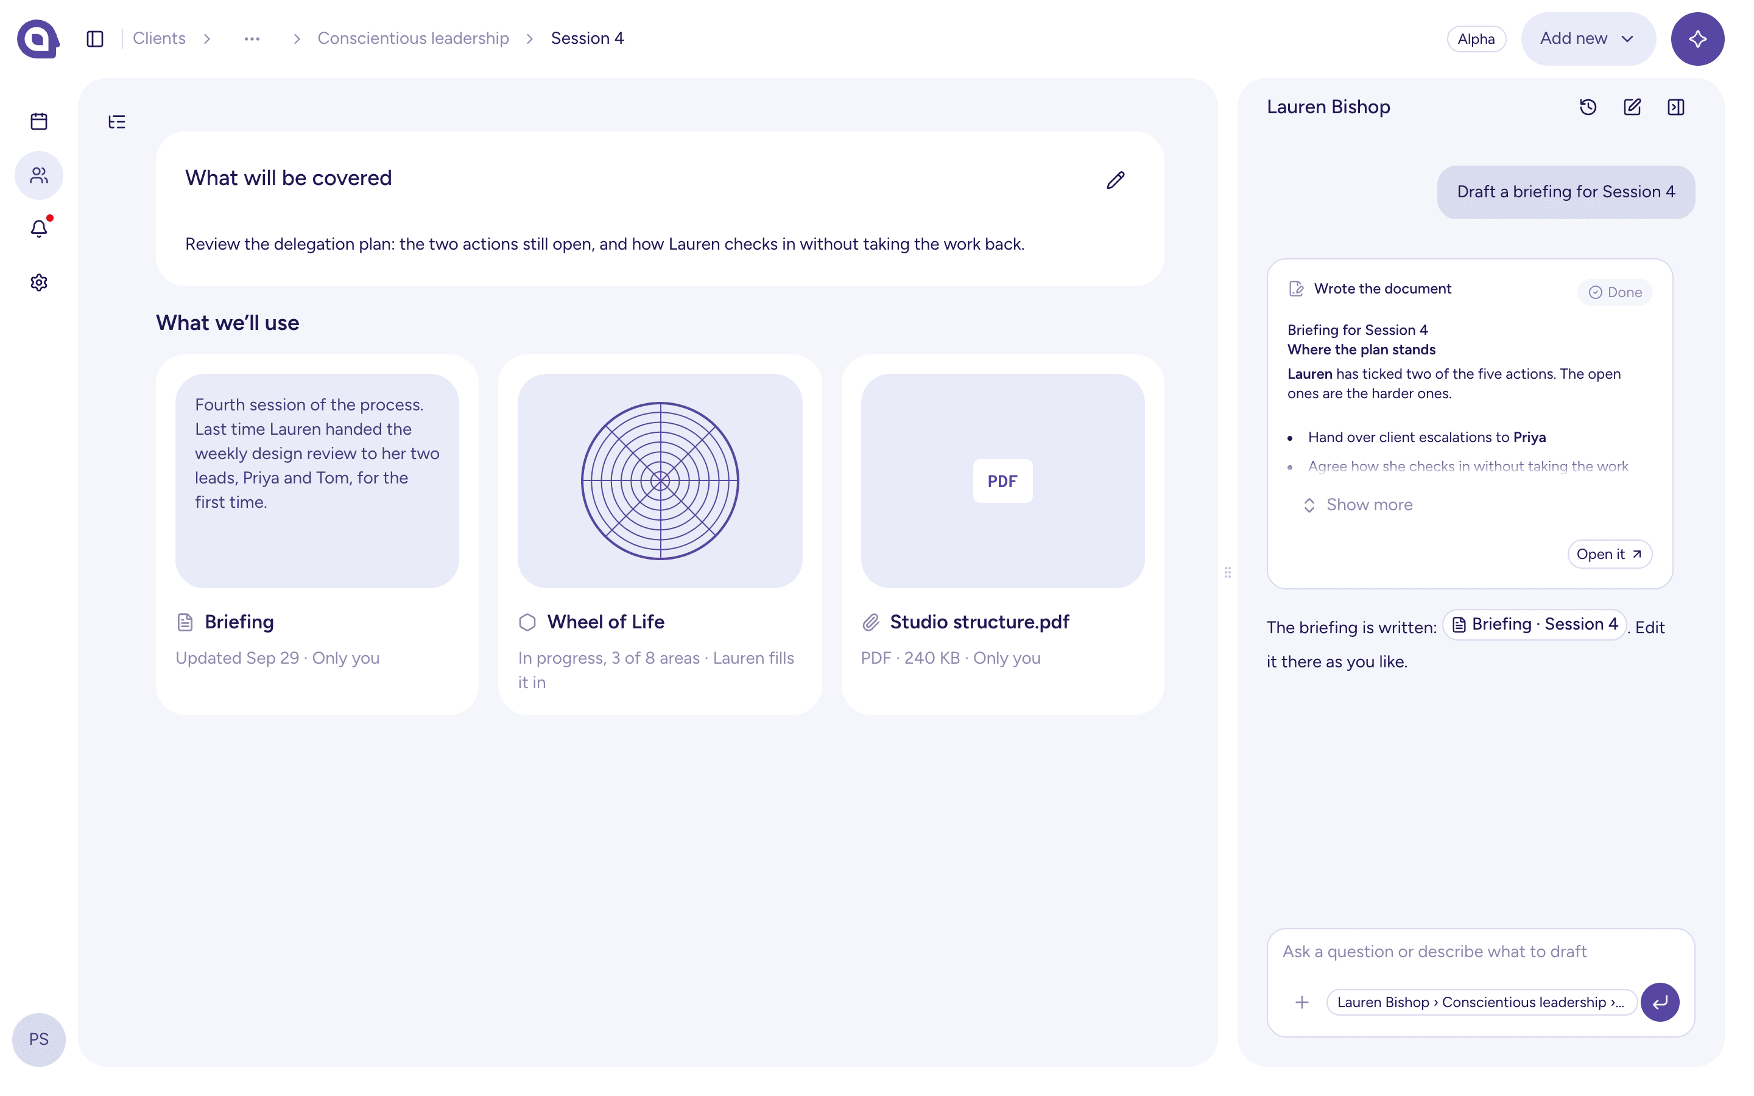1754x1096 pixels.
Task: Click the Open it button
Action: 1610,554
